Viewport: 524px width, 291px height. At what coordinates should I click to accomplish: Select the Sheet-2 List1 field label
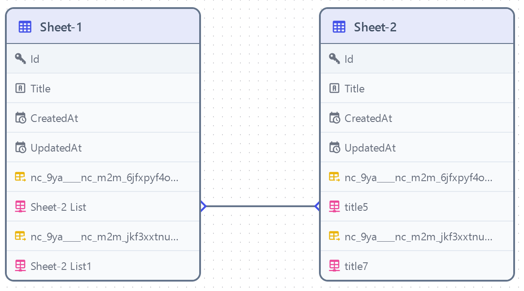coord(61,266)
